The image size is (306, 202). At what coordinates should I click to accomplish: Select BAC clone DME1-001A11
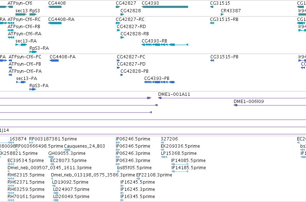[x=174, y=94]
